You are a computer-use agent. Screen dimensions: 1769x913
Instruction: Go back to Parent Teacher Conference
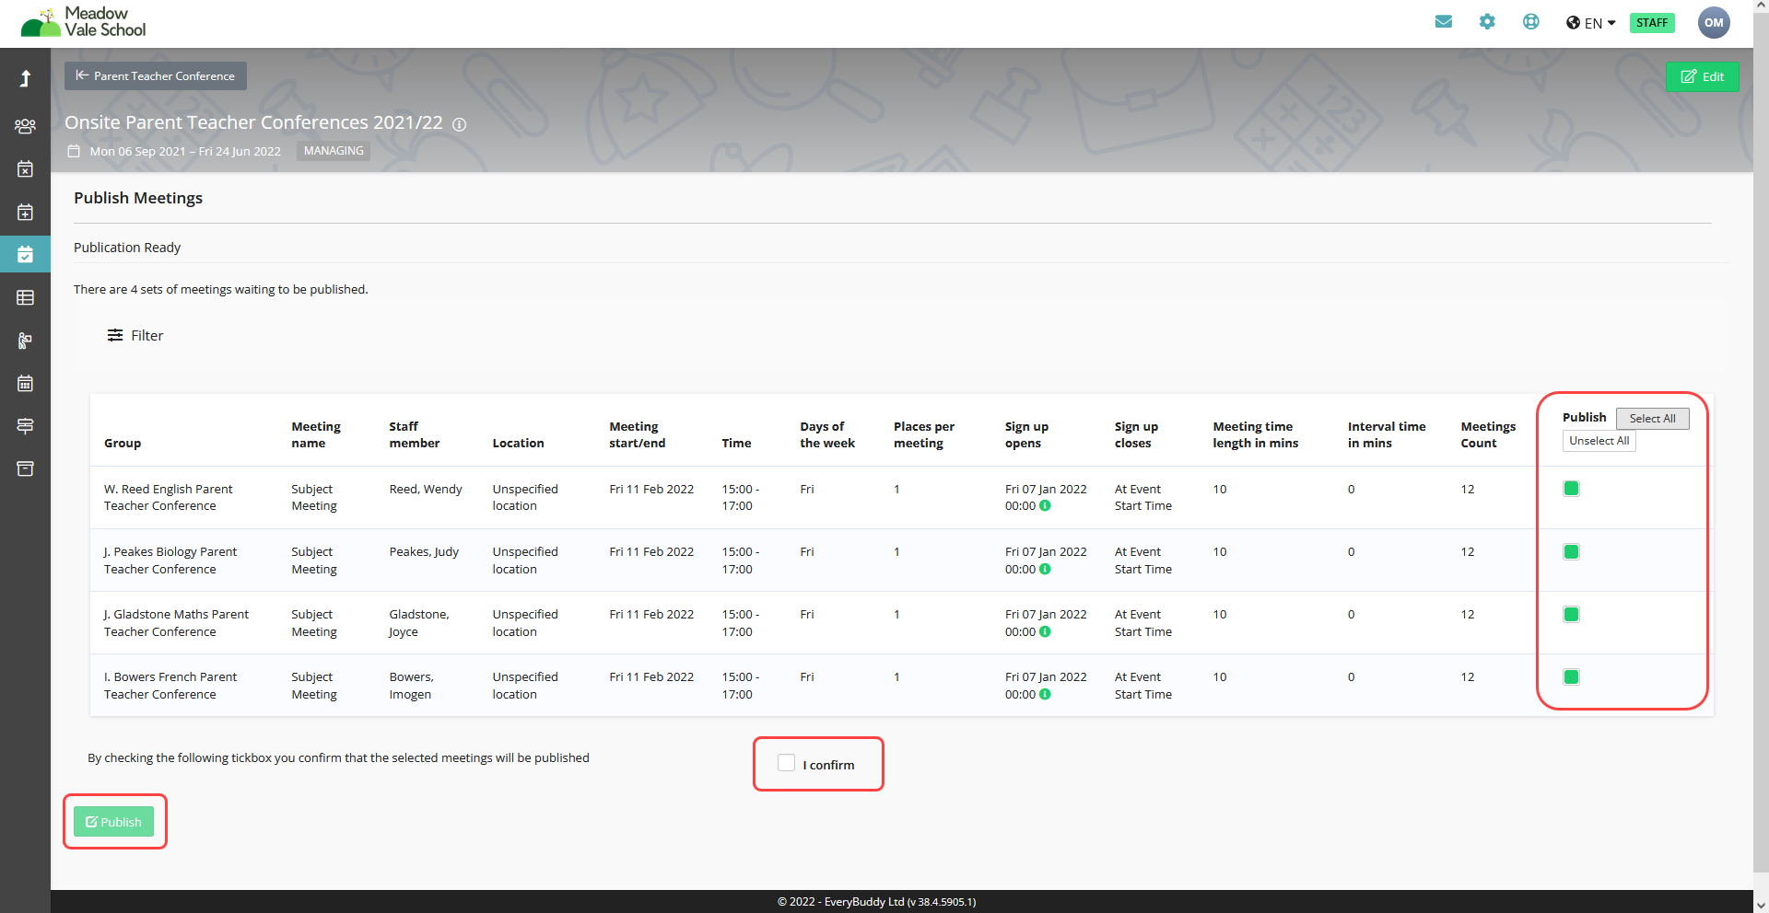click(x=156, y=76)
